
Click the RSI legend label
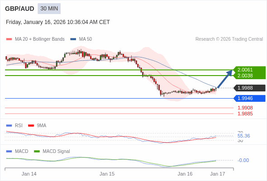pyautogui.click(x=19, y=126)
